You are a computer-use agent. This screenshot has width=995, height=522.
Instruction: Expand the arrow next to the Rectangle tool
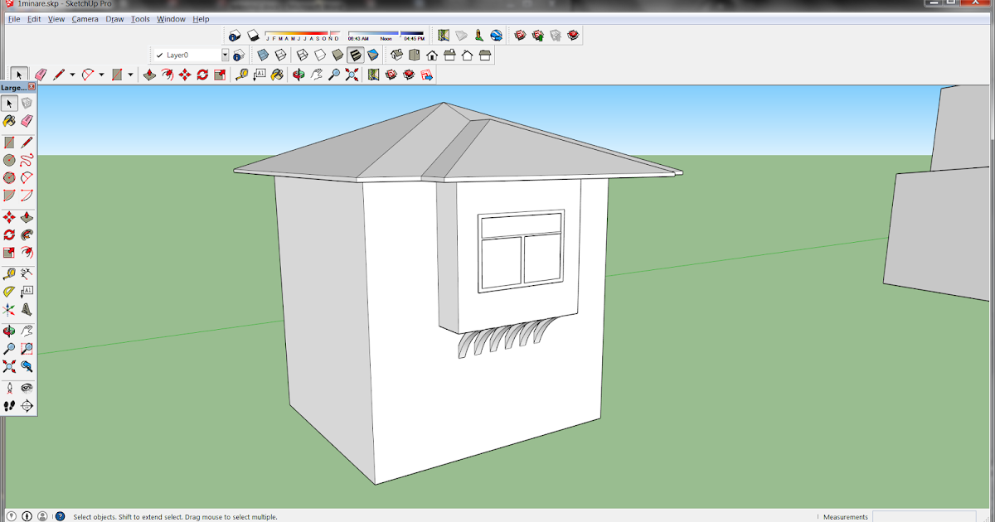point(130,75)
